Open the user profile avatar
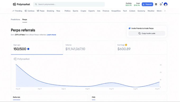Screen dimensions: 180x102 pos(165,4)
